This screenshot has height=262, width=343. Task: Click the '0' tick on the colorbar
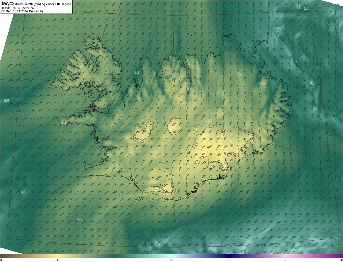[x=1, y=260]
